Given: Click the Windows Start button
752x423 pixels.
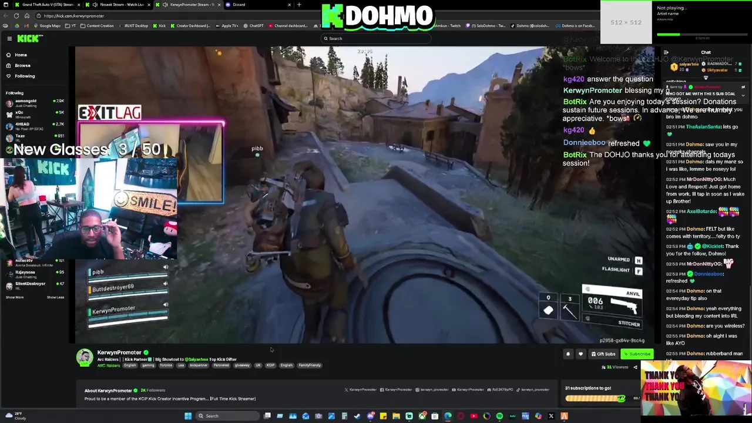Looking at the screenshot, I should point(188,416).
